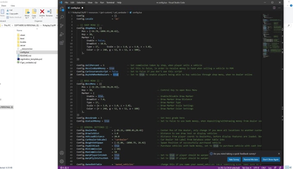Open the More Actions ellipsis in editor toolbar
Image resolution: width=293 pixels, height=169 pixels.
[x=279, y=8]
